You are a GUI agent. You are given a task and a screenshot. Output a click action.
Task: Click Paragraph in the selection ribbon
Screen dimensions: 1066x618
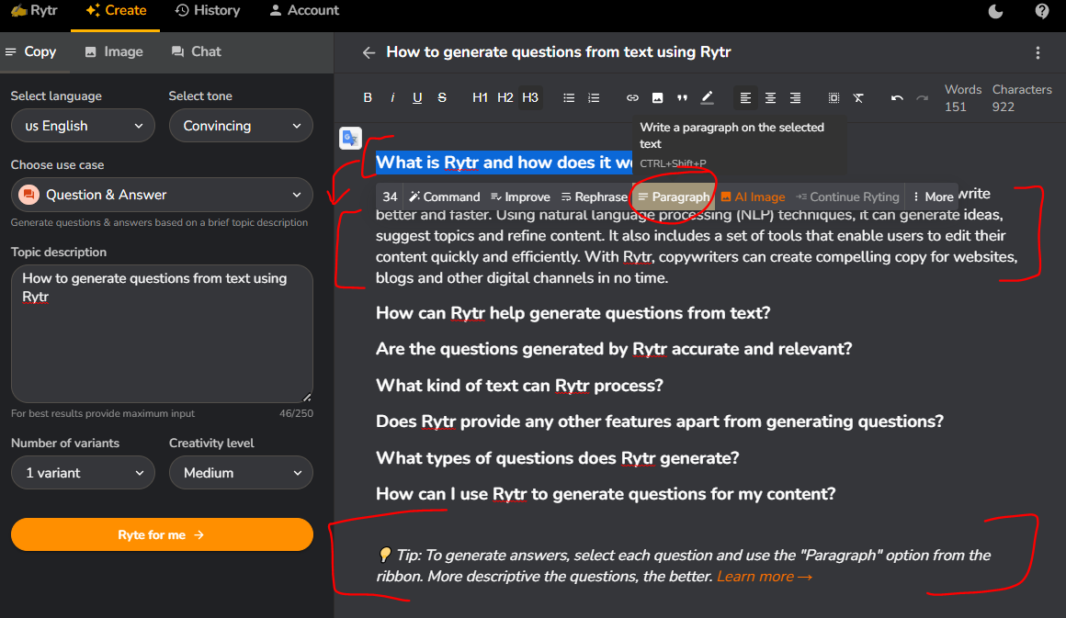point(674,197)
